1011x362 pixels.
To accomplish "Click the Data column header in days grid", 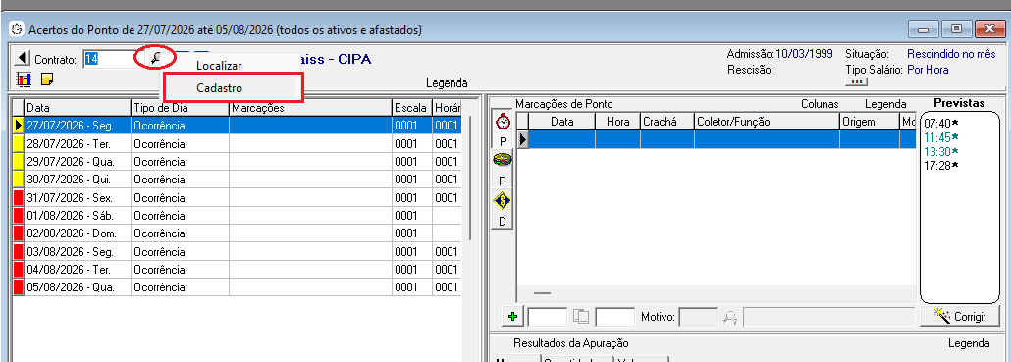I will point(78,108).
